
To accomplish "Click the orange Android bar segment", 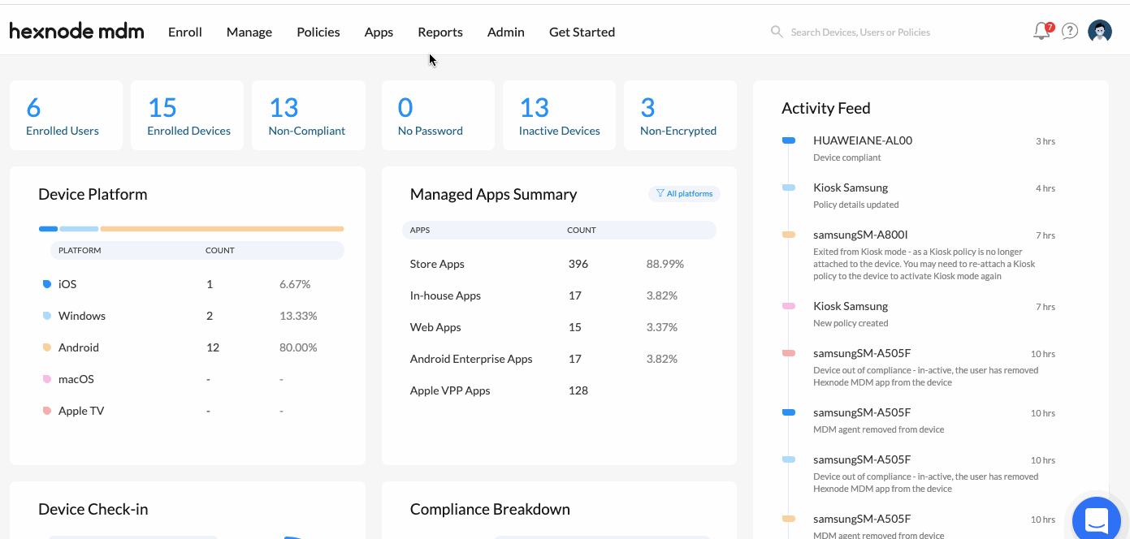I will coord(222,229).
